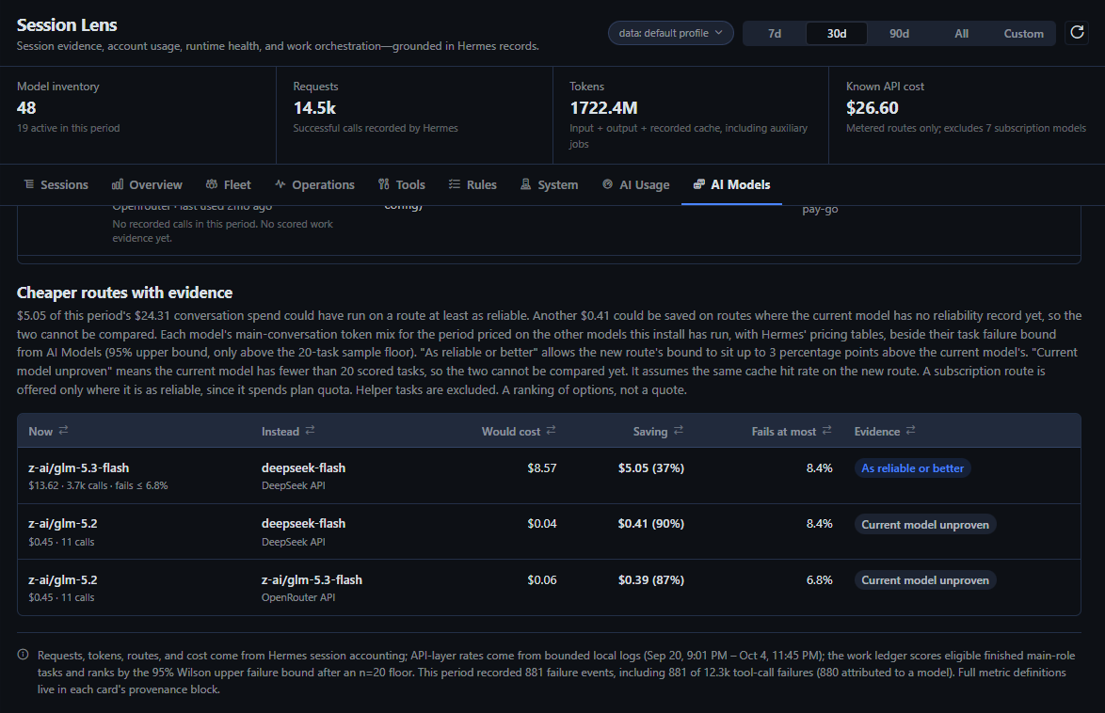Select the Custom time range

(1023, 33)
